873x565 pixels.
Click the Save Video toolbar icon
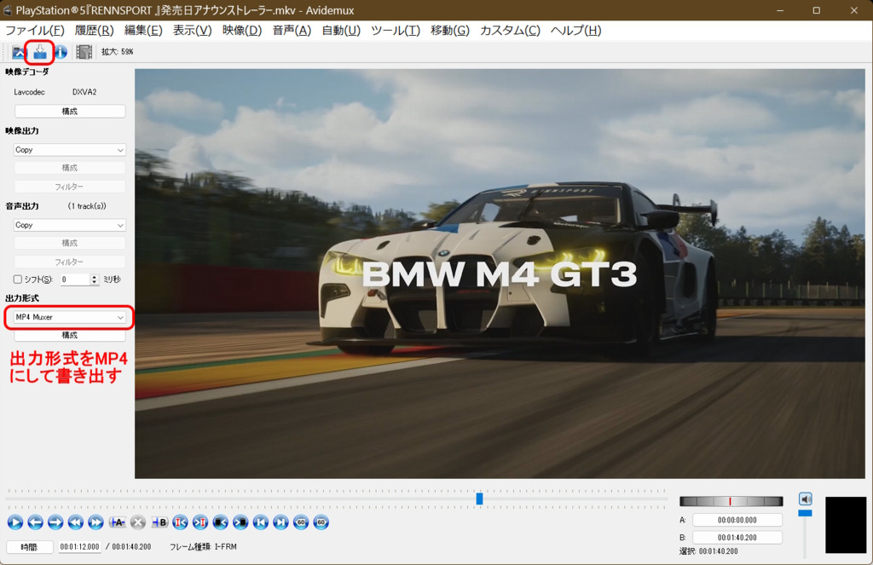coord(39,52)
